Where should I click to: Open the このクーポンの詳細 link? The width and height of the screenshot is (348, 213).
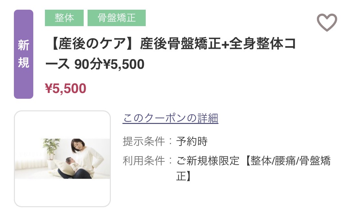170,118
